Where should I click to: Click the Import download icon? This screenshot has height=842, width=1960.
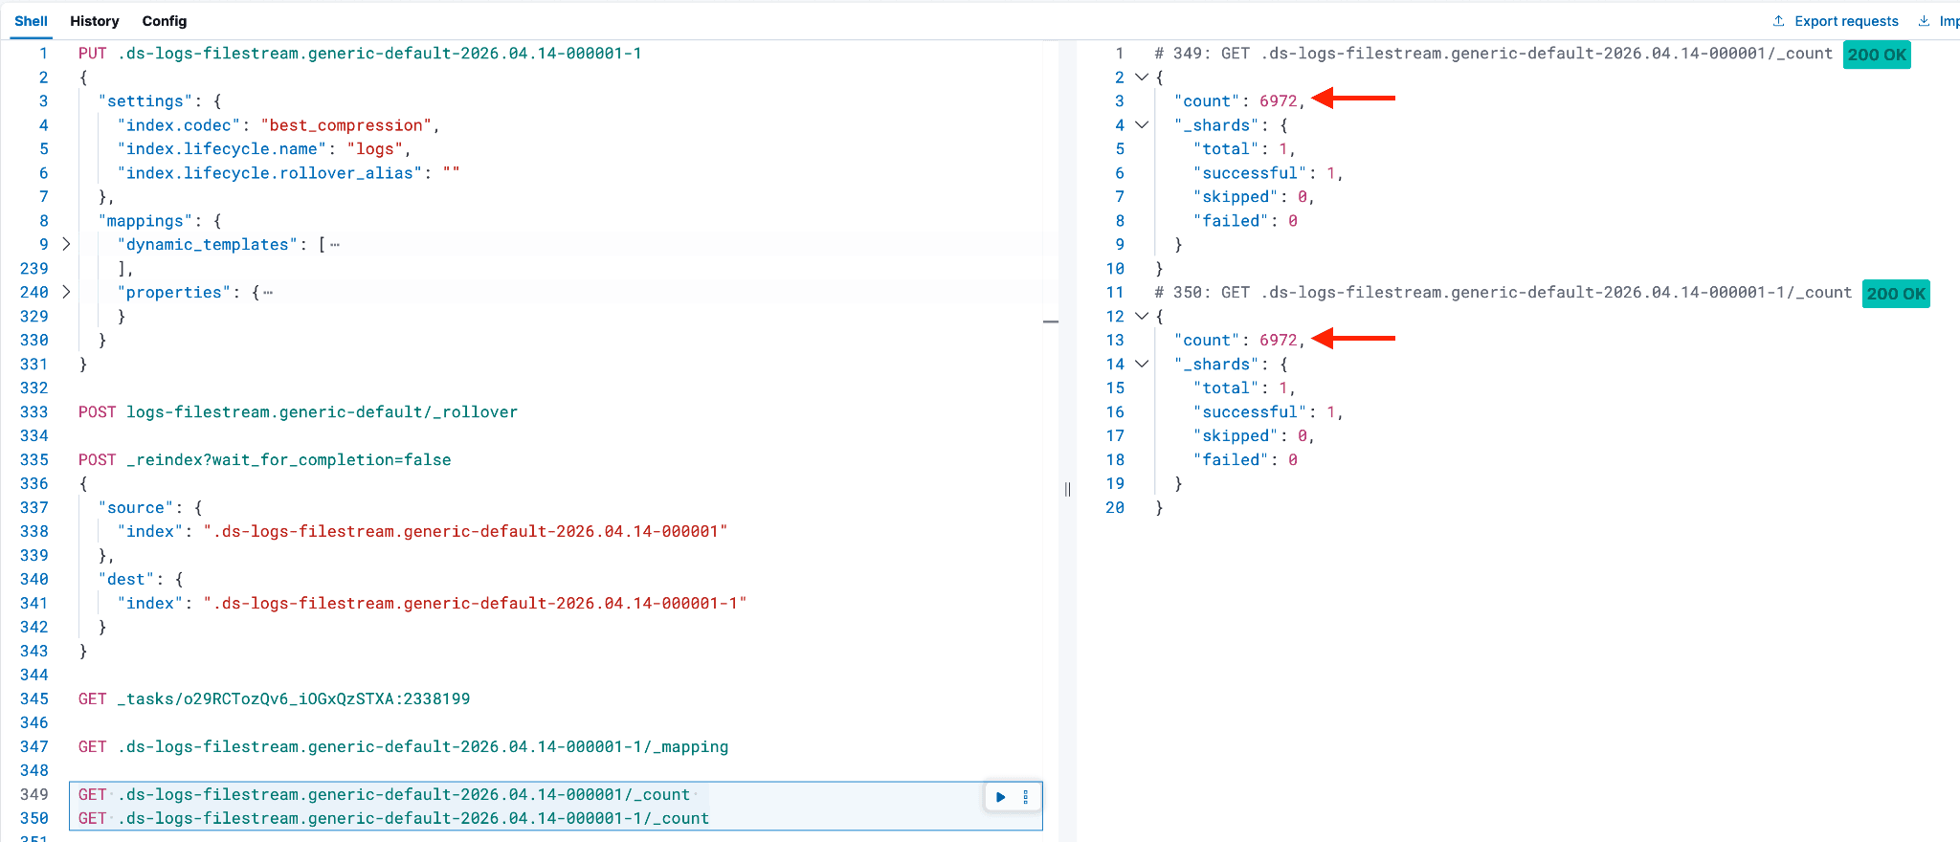pos(1924,21)
